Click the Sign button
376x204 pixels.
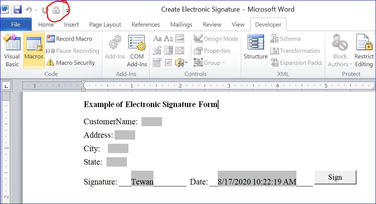click(x=335, y=177)
